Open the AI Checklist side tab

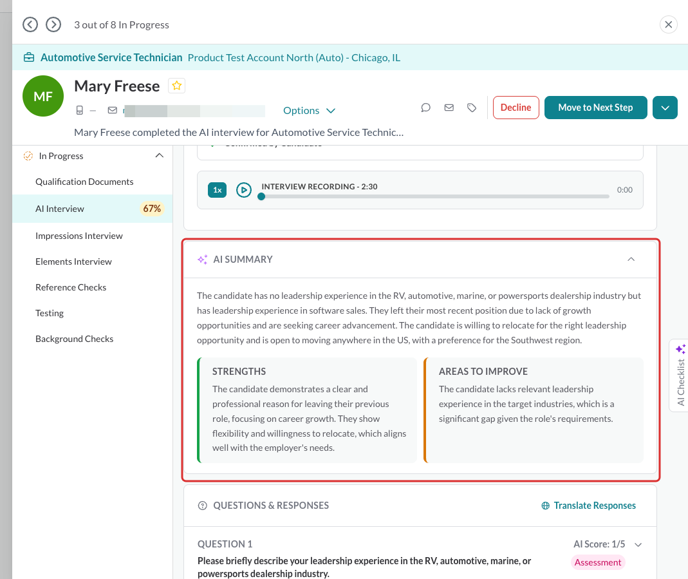(680, 375)
